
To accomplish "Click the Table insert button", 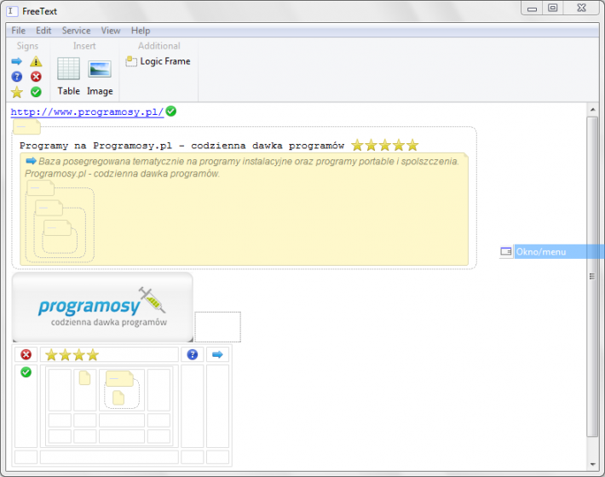I will 69,76.
